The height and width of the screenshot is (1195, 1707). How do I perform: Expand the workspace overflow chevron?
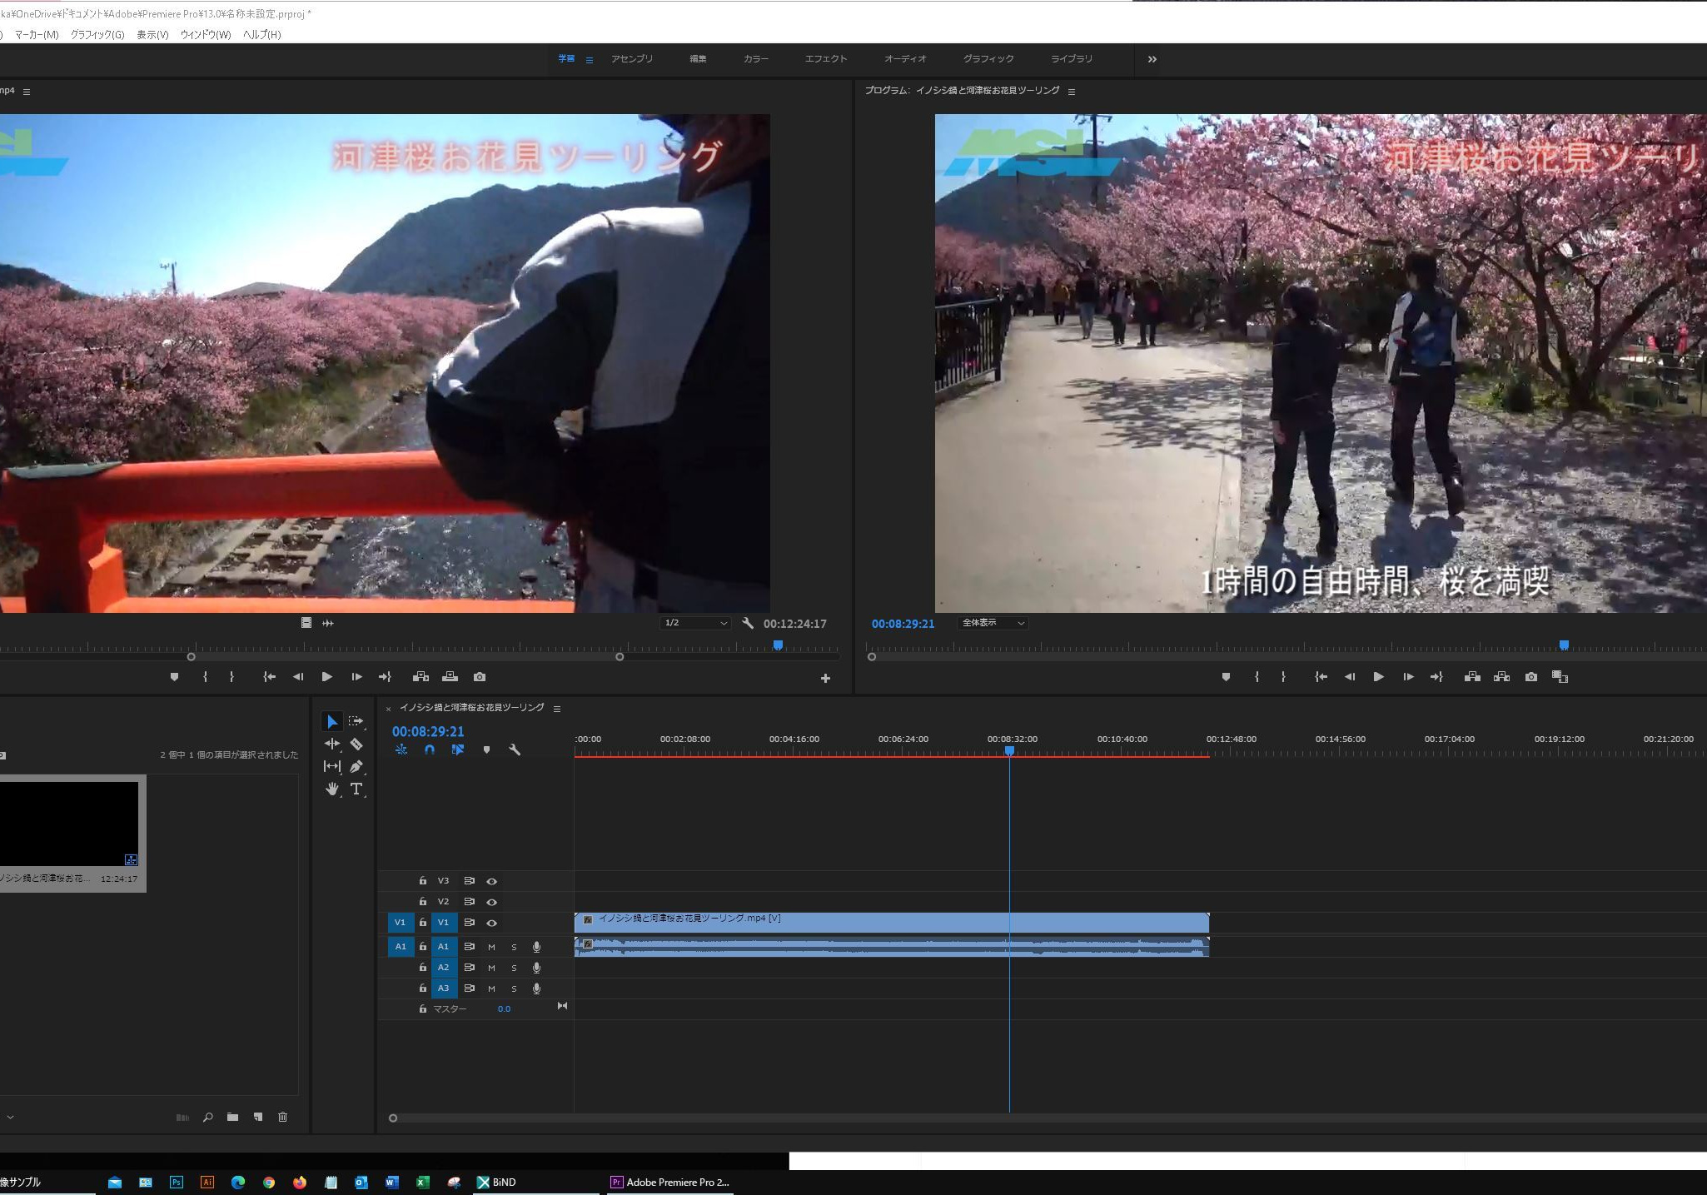tap(1152, 59)
